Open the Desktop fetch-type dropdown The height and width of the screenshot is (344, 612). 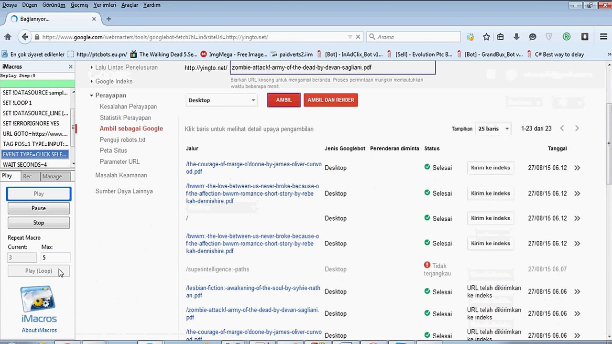(222, 100)
